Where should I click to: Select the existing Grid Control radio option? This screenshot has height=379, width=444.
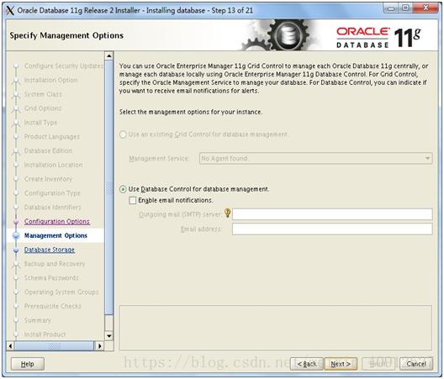(123, 134)
